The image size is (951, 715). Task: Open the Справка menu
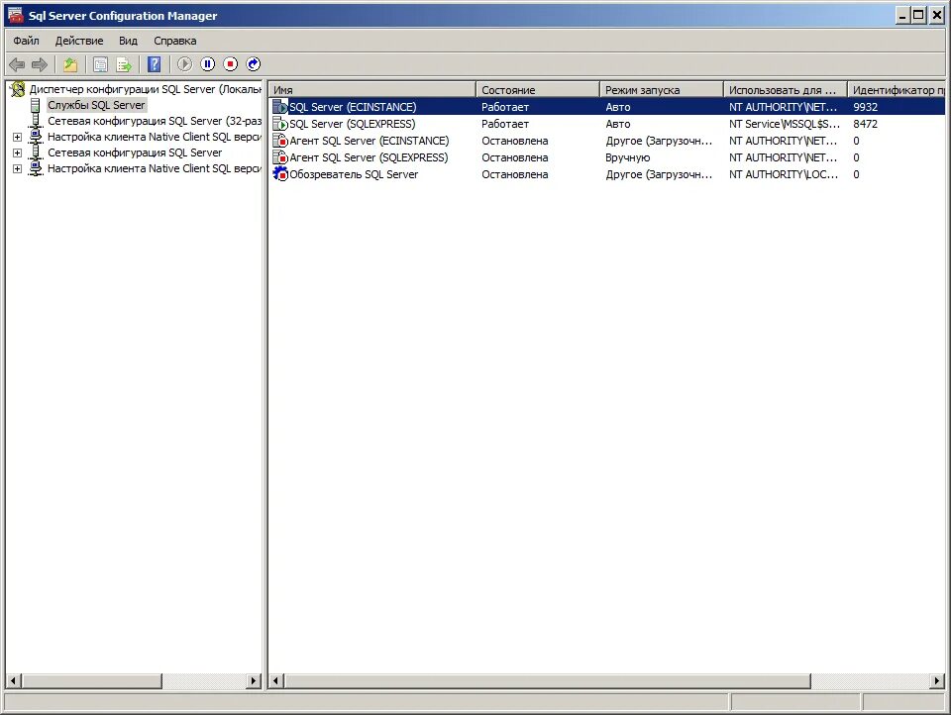(x=174, y=41)
